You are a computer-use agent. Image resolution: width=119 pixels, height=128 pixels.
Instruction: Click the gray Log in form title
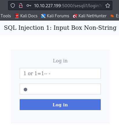[x=60, y=61]
